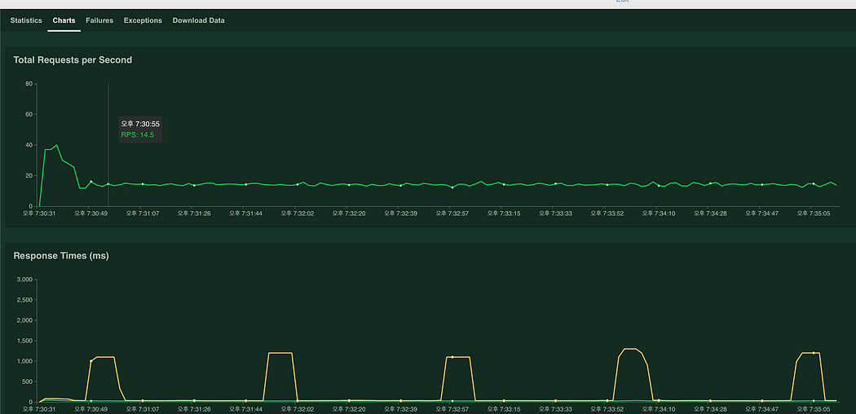Click the yellow plateau near 7:32:02 in Response Times
856x414 pixels.
coord(280,353)
